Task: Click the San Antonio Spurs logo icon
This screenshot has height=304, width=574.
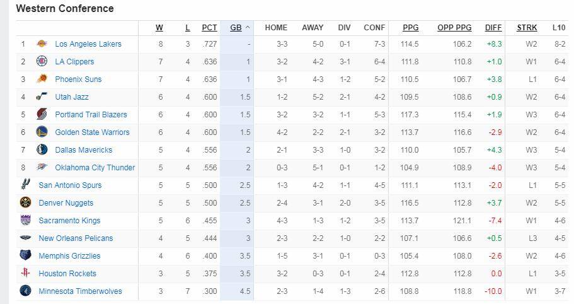Action: 25,185
